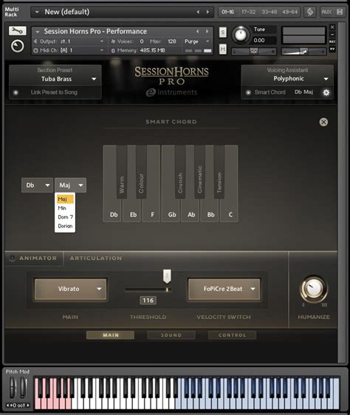Screen dimensions: 350x415
Task: Show rack page 33-48
Action: 269,12
